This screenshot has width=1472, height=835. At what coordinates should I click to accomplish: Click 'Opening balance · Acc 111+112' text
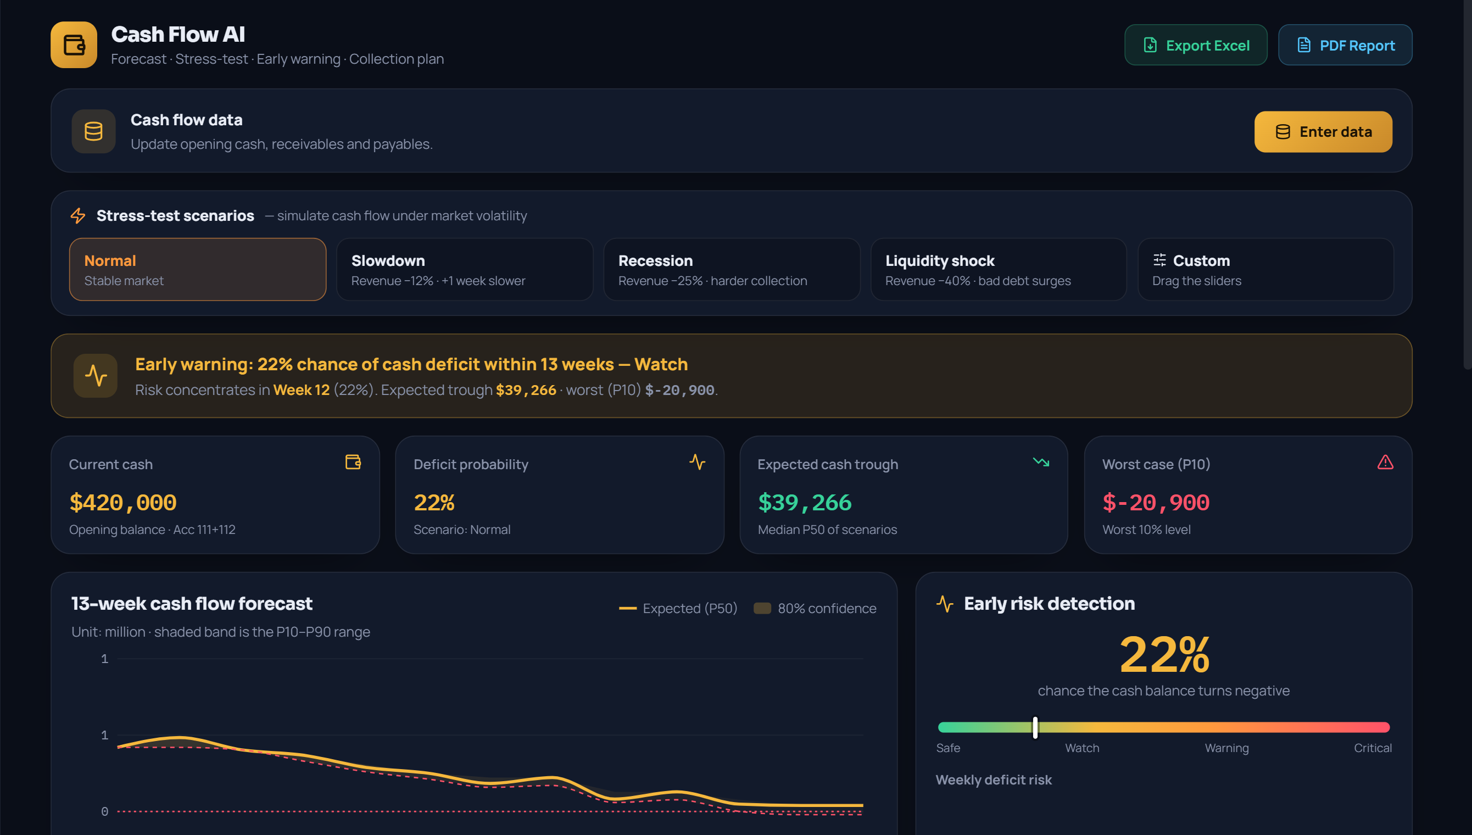[153, 530]
